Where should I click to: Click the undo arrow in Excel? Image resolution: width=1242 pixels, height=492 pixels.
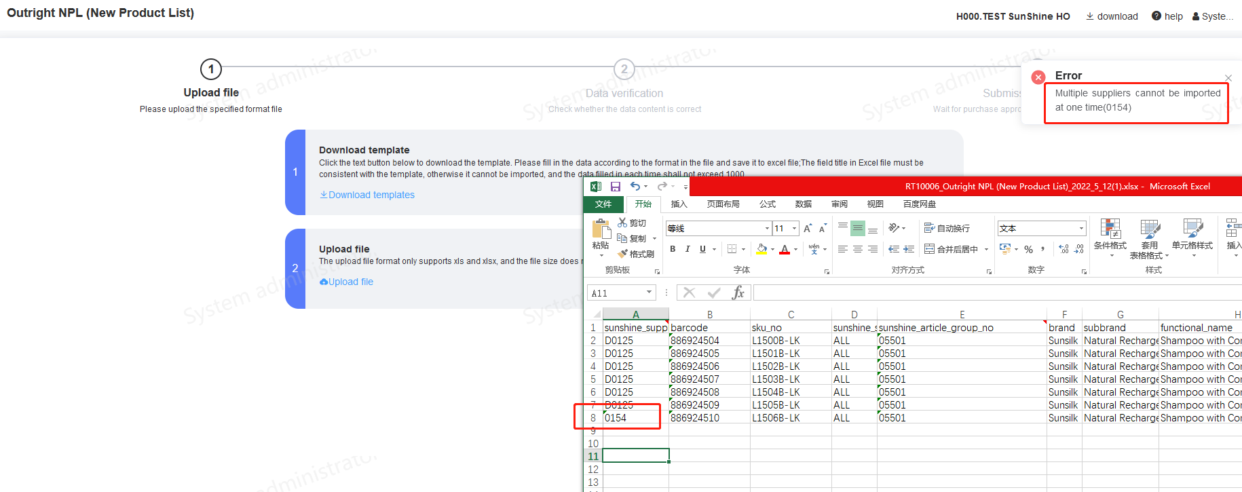coord(635,187)
